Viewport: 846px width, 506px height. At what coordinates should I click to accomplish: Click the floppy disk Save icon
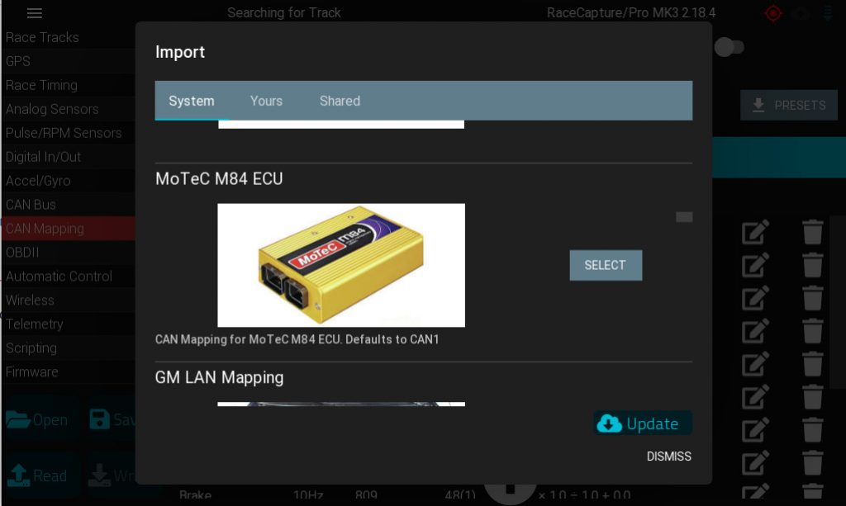tap(99, 419)
